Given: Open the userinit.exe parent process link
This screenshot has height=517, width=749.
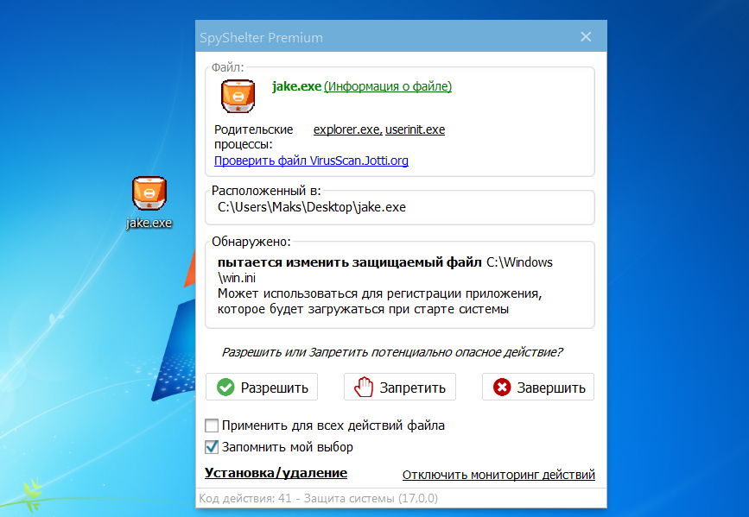Looking at the screenshot, I should coord(415,129).
